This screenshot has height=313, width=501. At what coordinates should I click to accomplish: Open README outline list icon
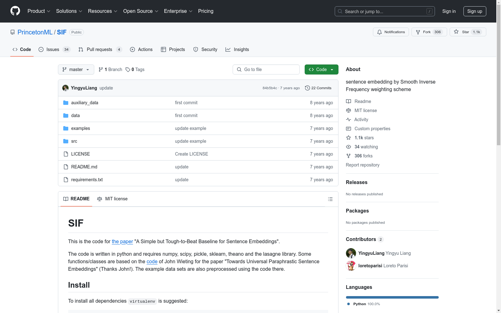click(x=330, y=199)
